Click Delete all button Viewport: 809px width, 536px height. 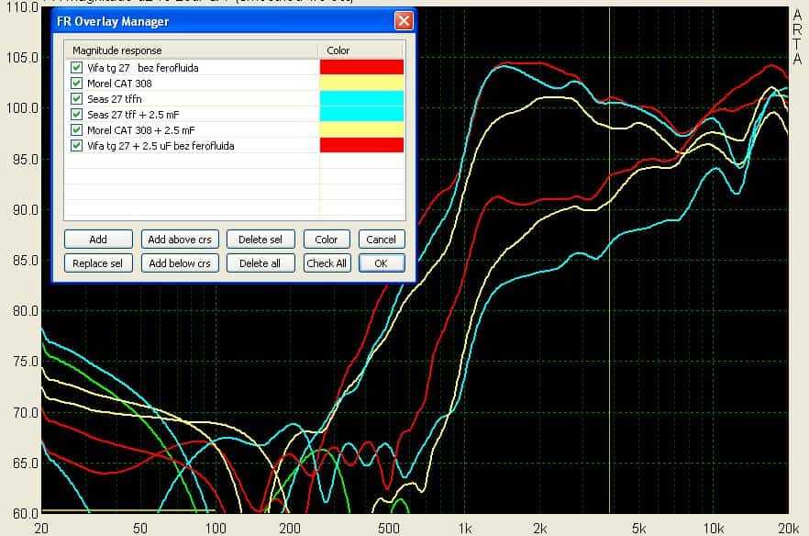point(260,263)
